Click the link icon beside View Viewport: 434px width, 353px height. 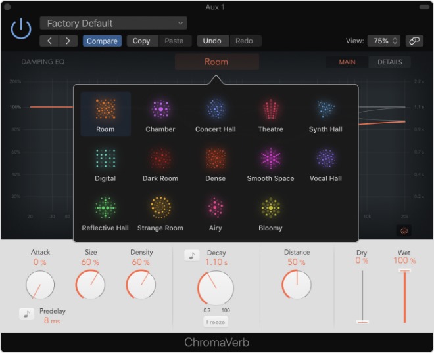[414, 41]
